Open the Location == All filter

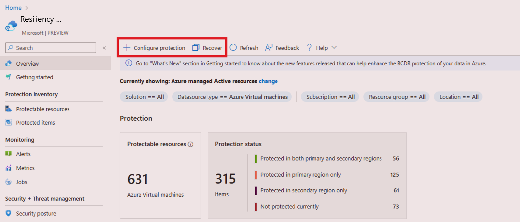[x=459, y=97]
